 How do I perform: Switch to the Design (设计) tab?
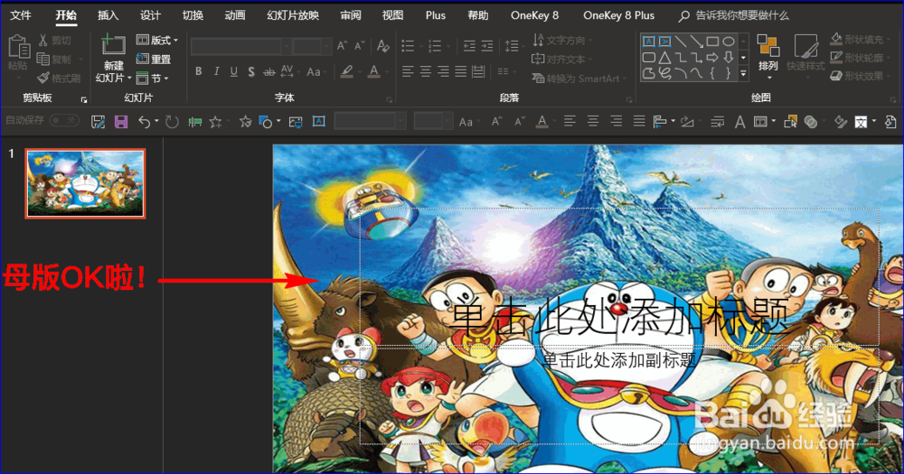150,15
